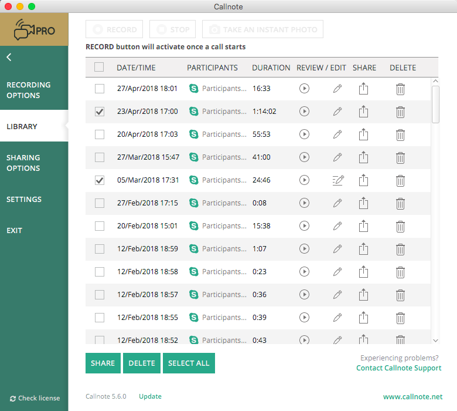
Task: Click the Callnote PRO logo
Action: click(x=34, y=29)
